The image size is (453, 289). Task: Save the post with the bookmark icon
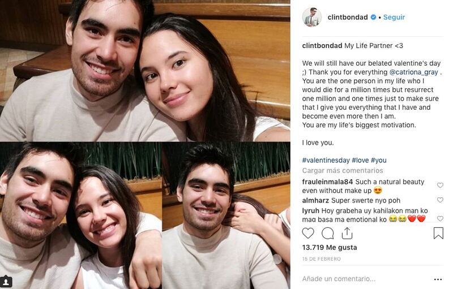(x=438, y=233)
